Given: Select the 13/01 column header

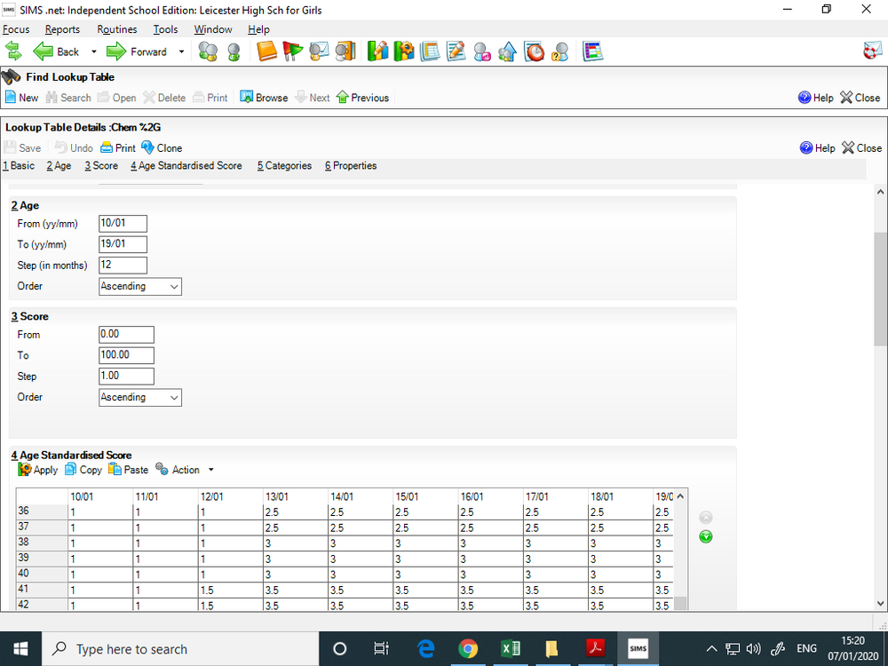Looking at the screenshot, I should point(295,496).
